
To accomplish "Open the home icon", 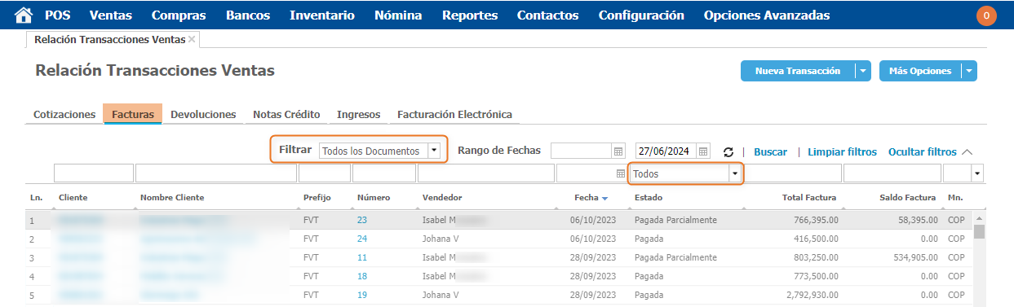I will (24, 15).
